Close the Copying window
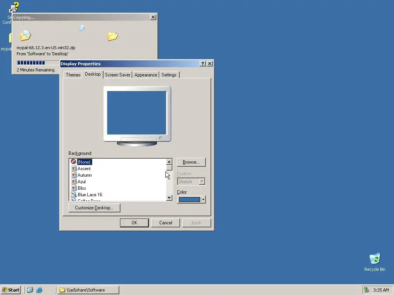 coord(153,17)
